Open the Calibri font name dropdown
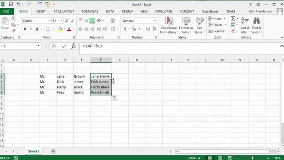This screenshot has width=284, height=160. click(50, 21)
